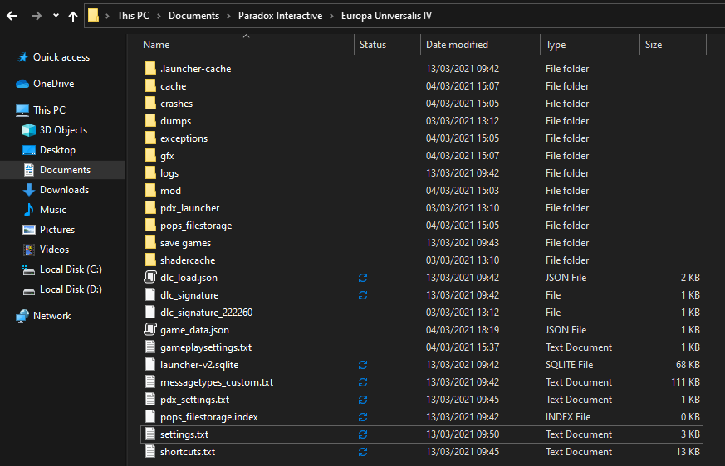Select the save games folder
Image resolution: width=725 pixels, height=466 pixels.
185,243
